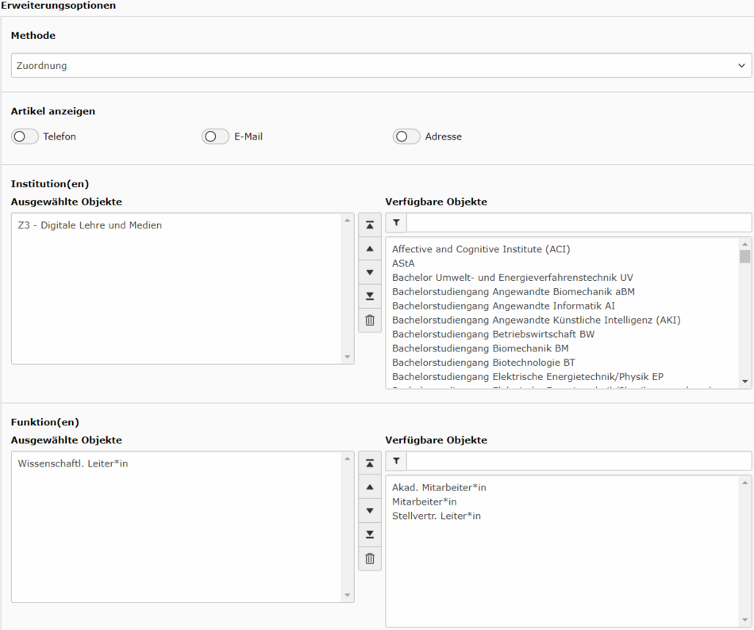Add Stellvertr. Leiter*in from available functions
The image size is (754, 630).
point(437,516)
